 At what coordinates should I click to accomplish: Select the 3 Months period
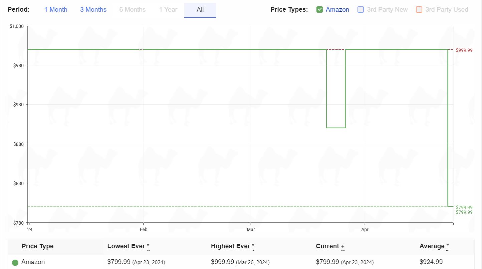[x=93, y=10]
